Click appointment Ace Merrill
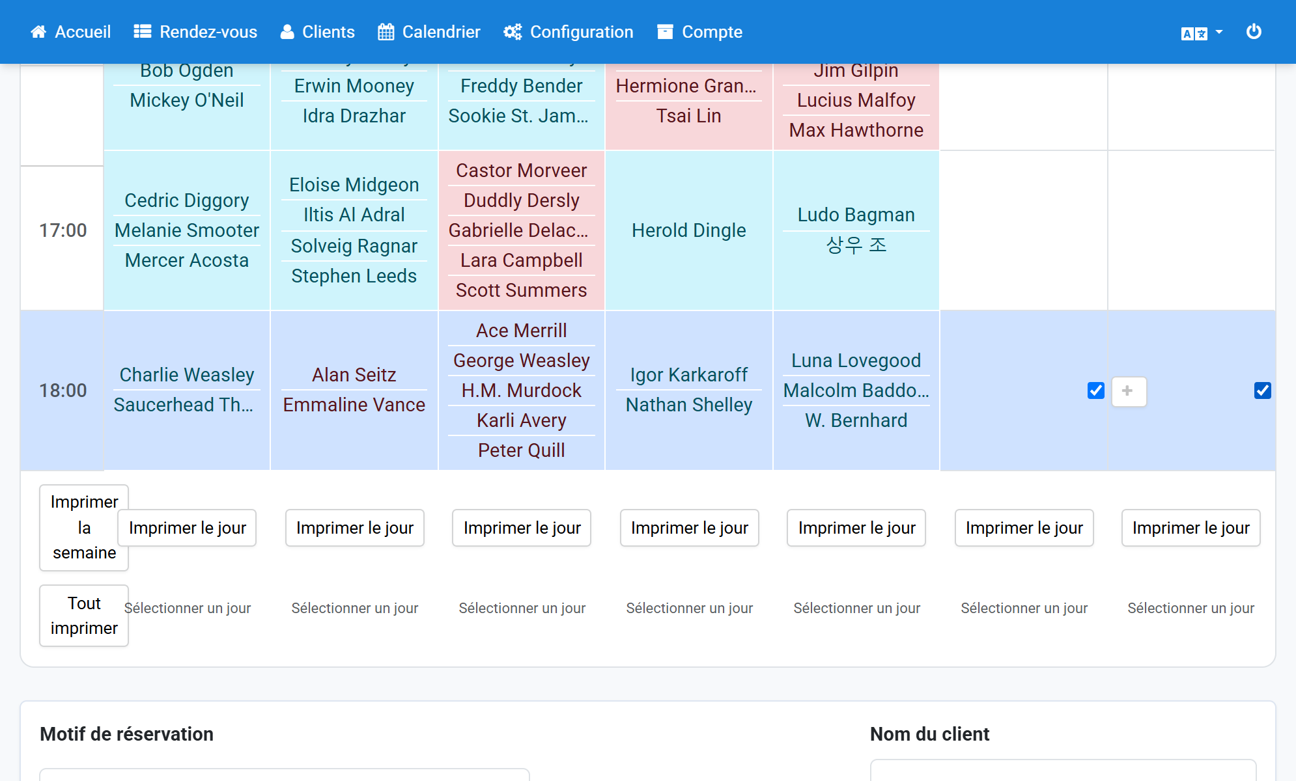This screenshot has height=781, width=1296. 522,331
